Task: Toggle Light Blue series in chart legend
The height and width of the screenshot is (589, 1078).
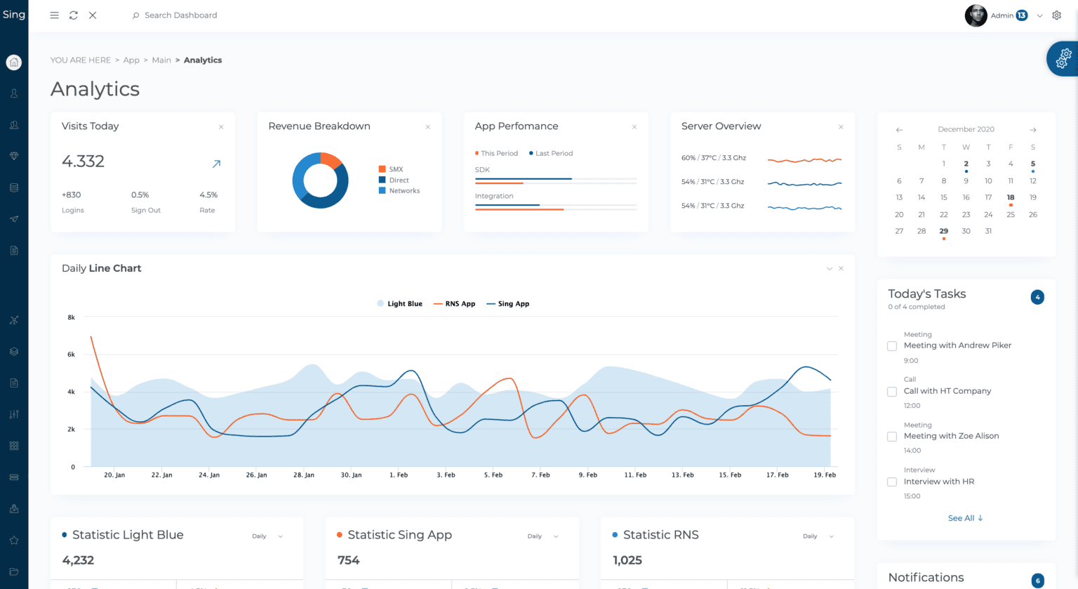Action: coord(399,304)
